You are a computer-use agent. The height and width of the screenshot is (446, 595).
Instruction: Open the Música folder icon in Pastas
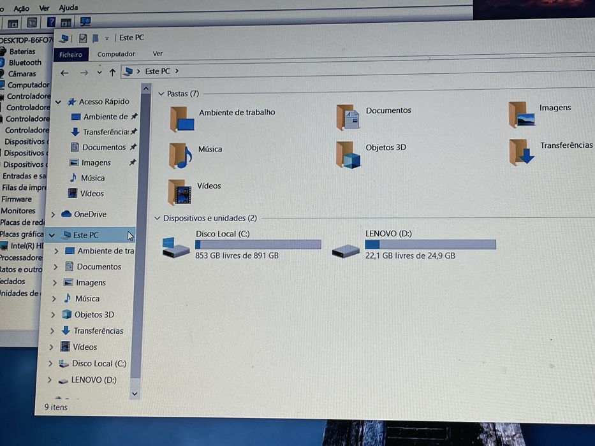point(180,156)
